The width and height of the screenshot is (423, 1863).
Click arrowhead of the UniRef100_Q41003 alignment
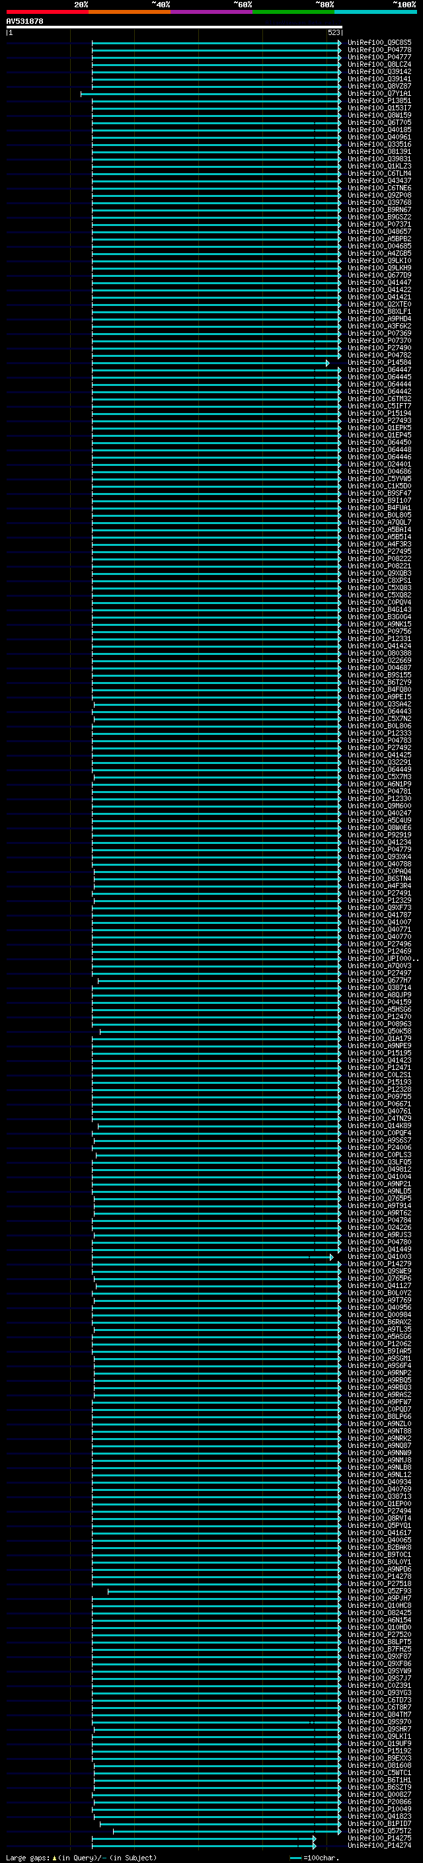tap(332, 1257)
